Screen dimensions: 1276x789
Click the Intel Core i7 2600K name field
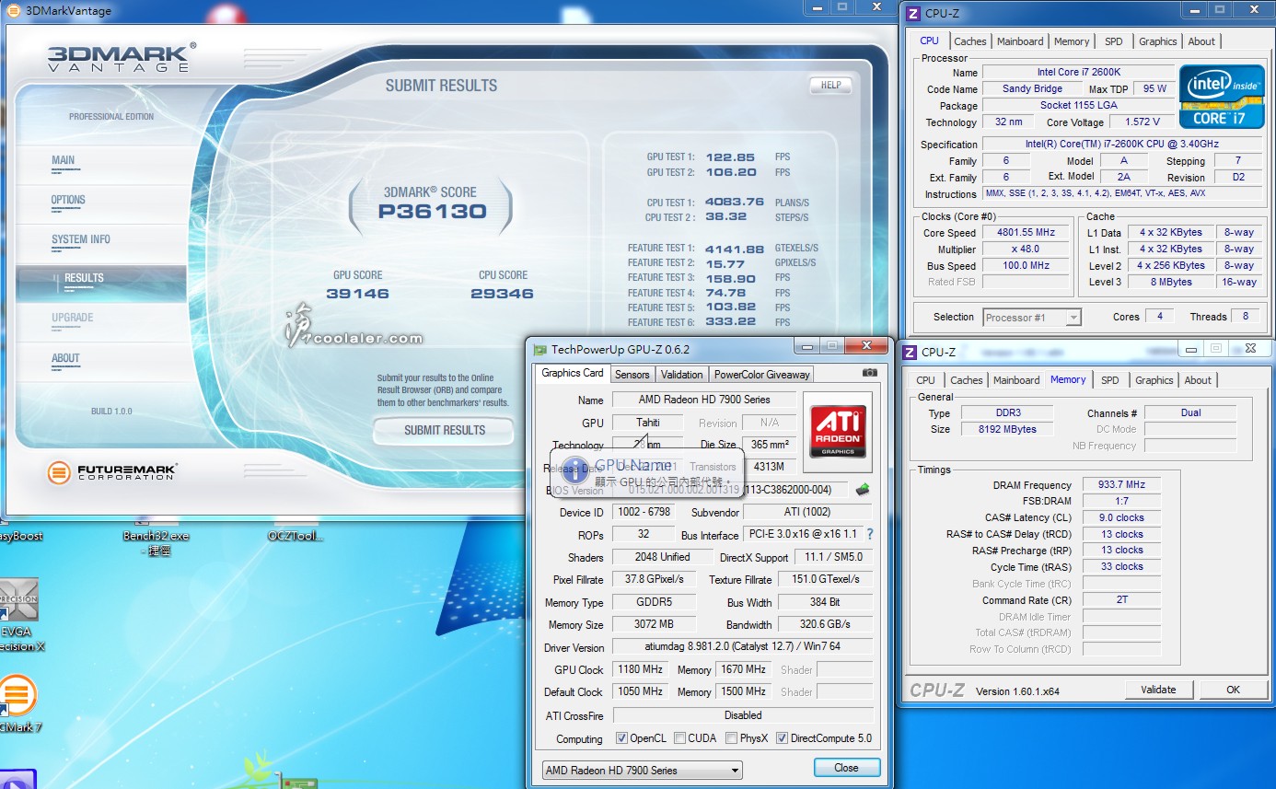pos(1078,72)
